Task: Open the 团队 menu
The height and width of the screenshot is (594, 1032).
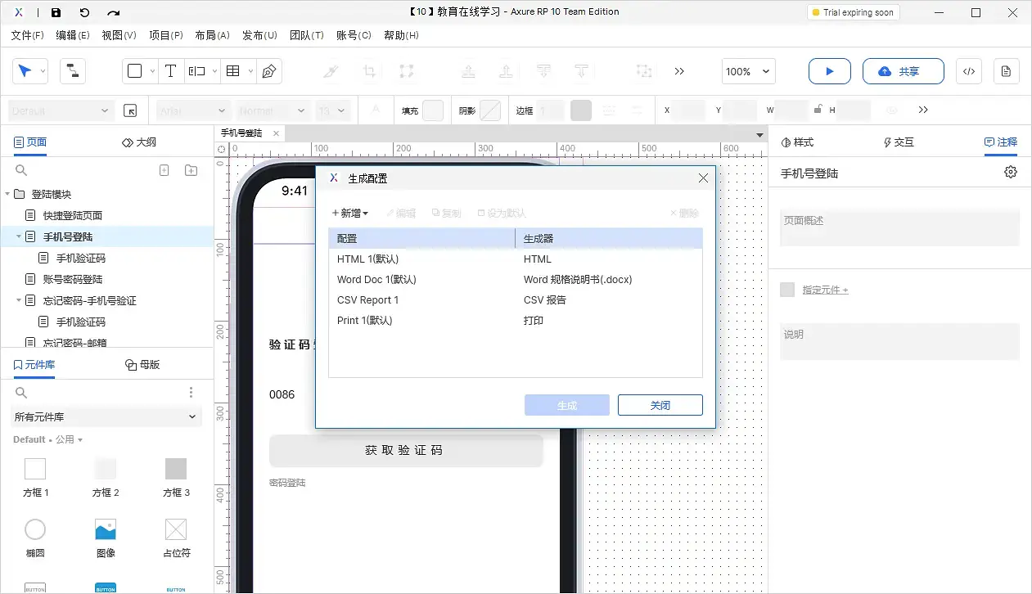Action: pos(307,35)
